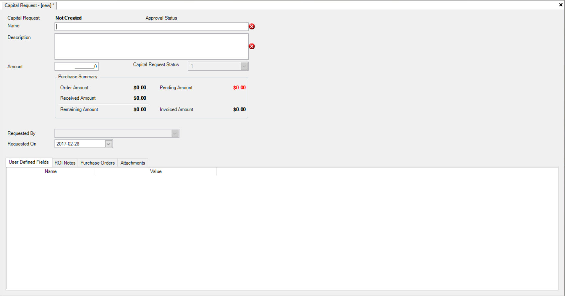Click inside the Name input field
This screenshot has width=565, height=296.
[x=151, y=27]
